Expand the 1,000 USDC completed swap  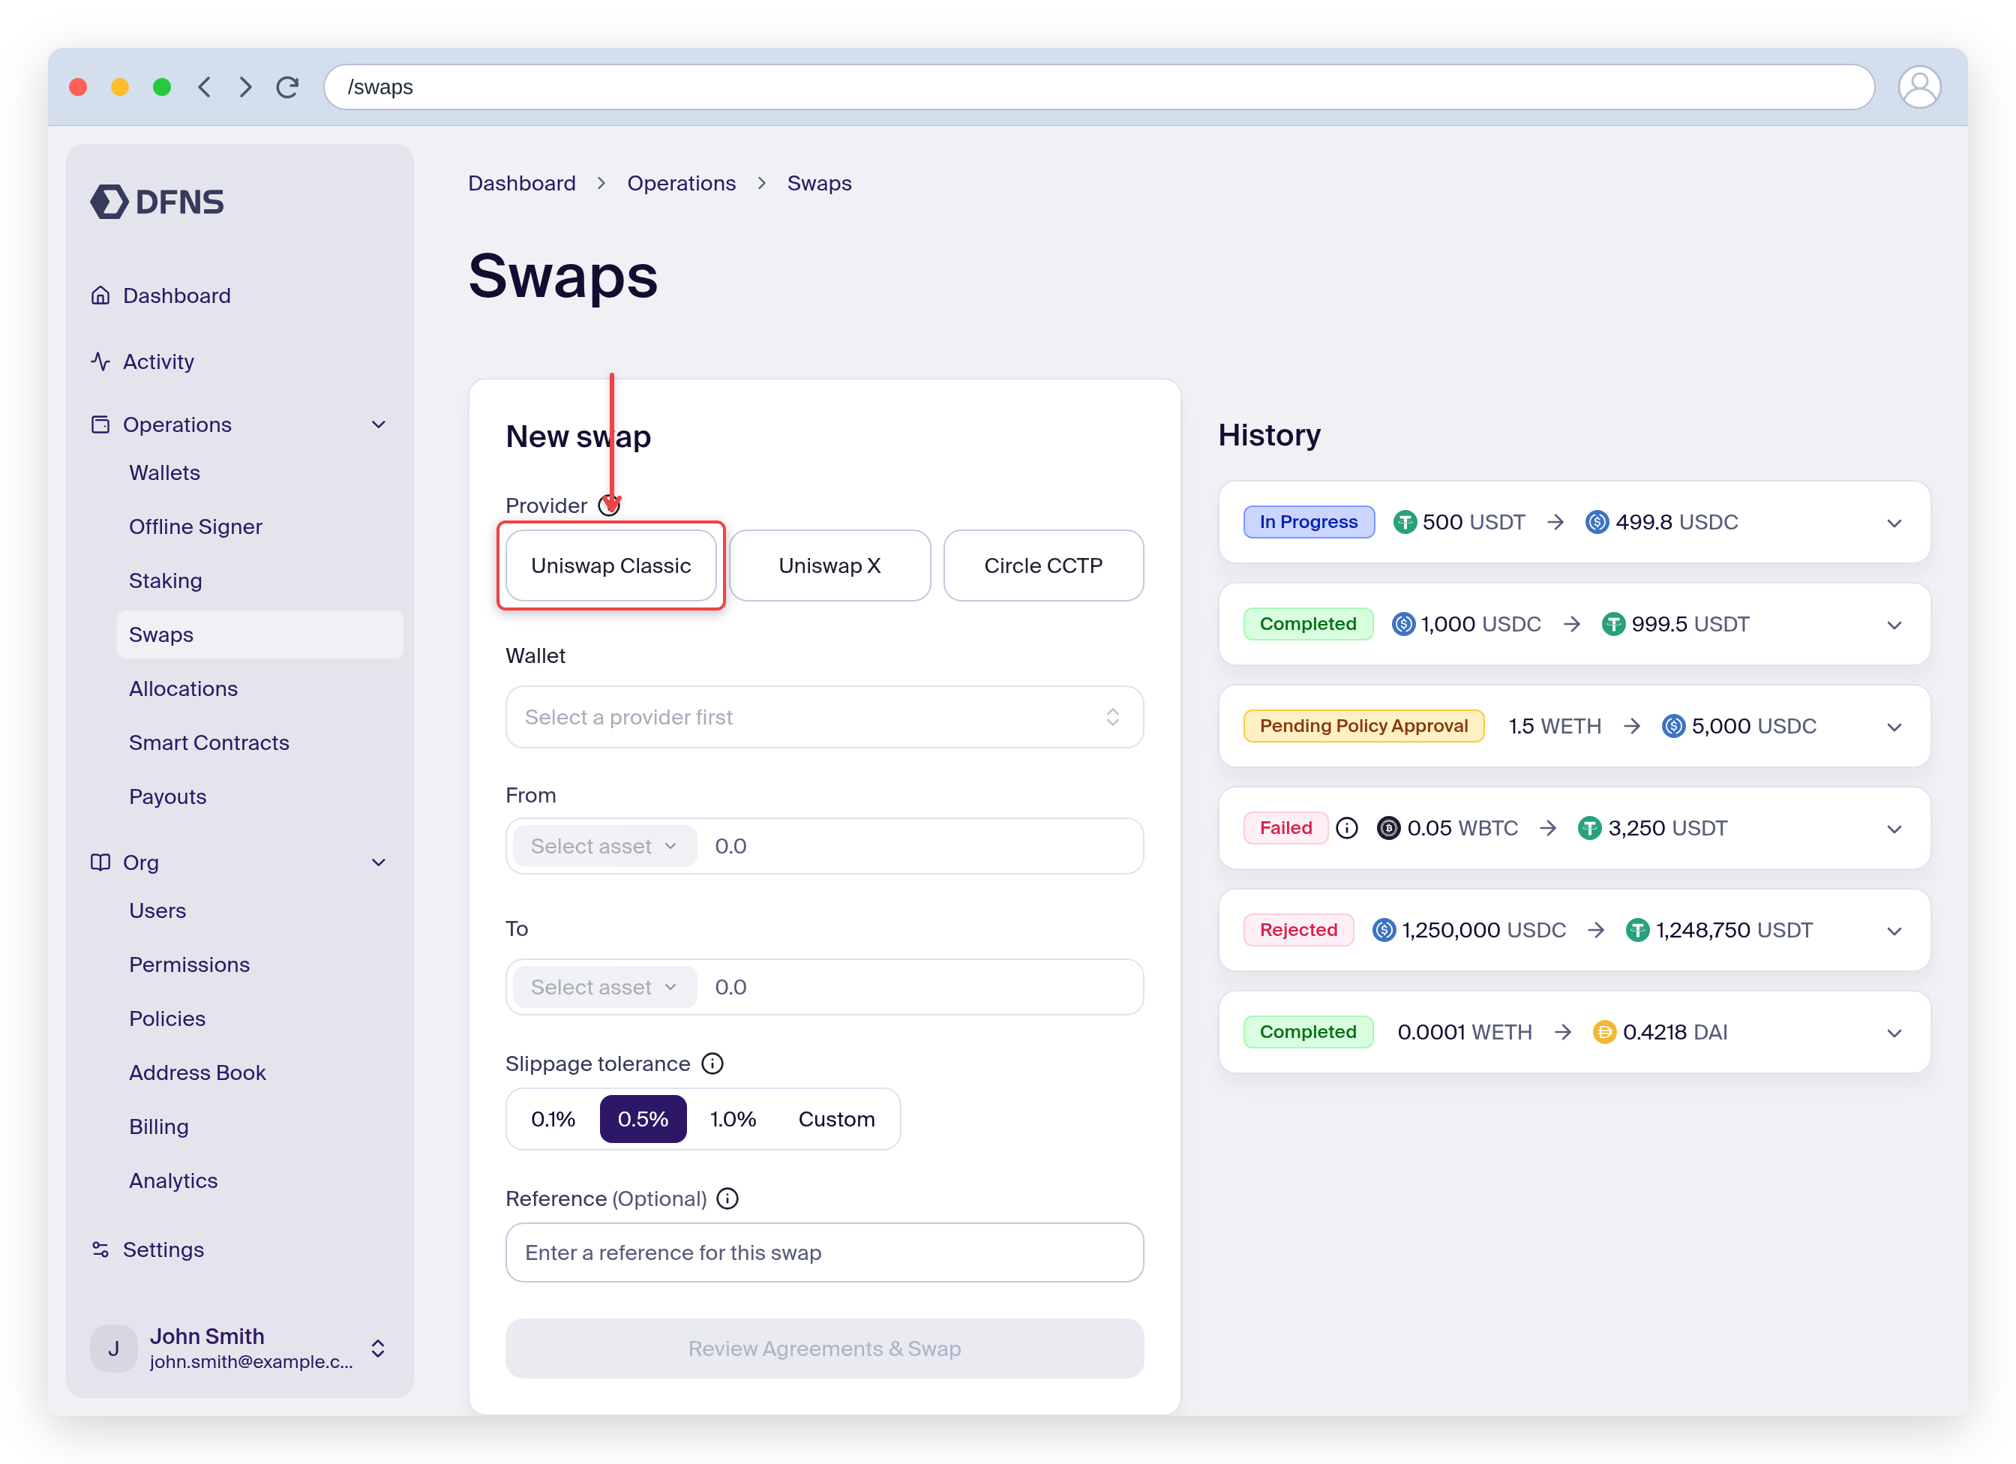point(1894,625)
